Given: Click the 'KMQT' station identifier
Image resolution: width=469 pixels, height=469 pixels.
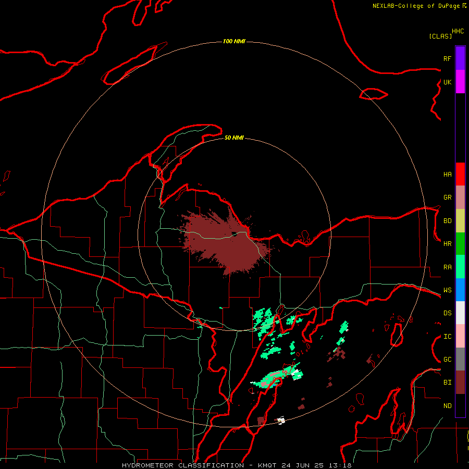Looking at the screenshot, I should [267, 465].
